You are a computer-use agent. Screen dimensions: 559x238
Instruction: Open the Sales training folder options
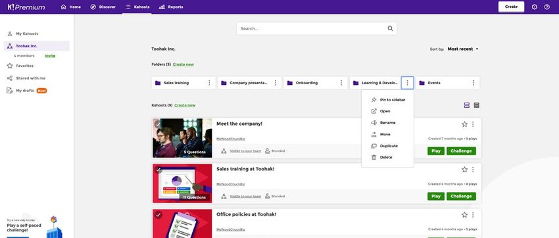coord(209,83)
